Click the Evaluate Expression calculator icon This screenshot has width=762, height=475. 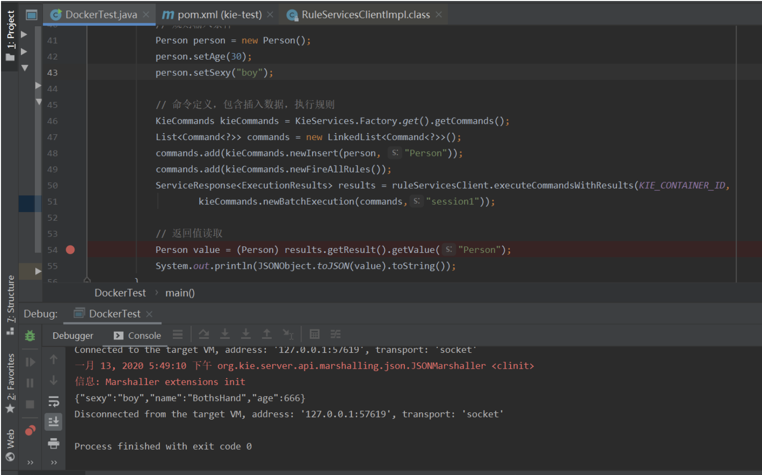coord(314,334)
